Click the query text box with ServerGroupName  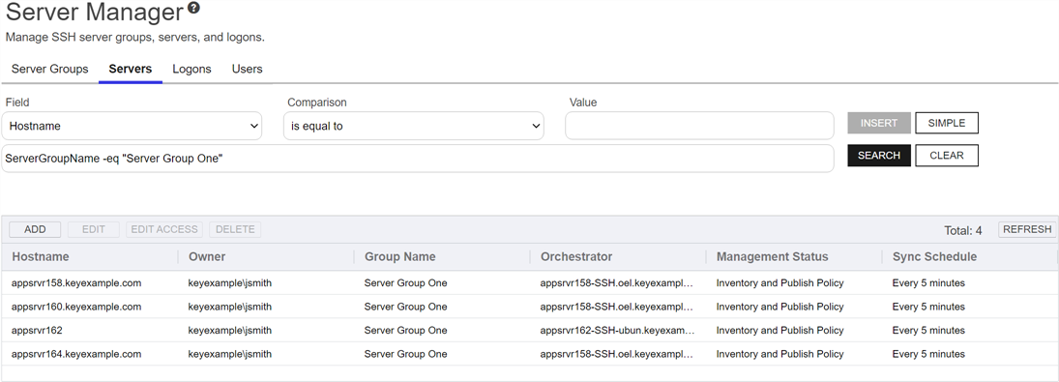(418, 158)
